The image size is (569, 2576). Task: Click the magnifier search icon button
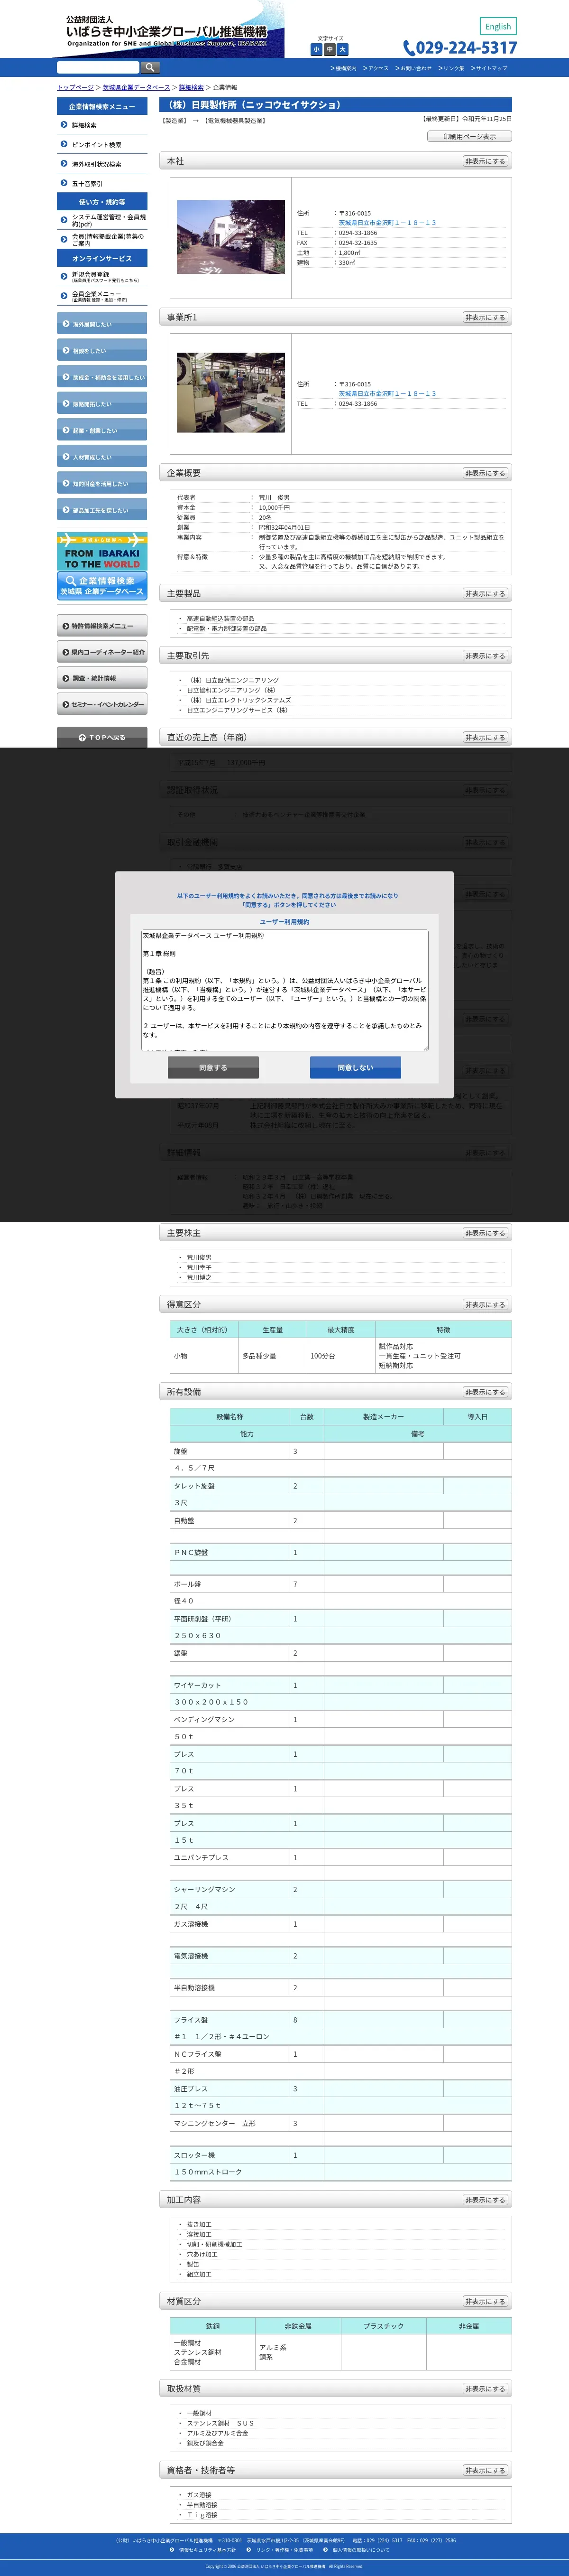(151, 67)
